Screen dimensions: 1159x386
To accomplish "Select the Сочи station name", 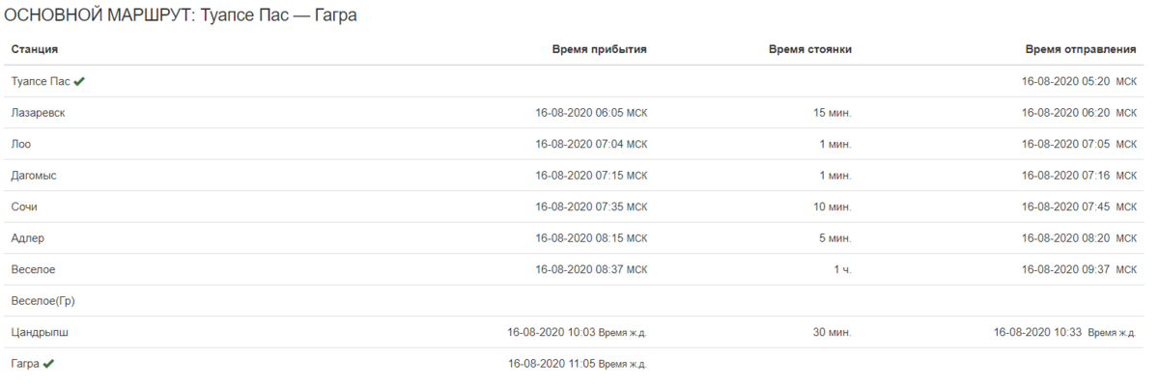I will [25, 207].
